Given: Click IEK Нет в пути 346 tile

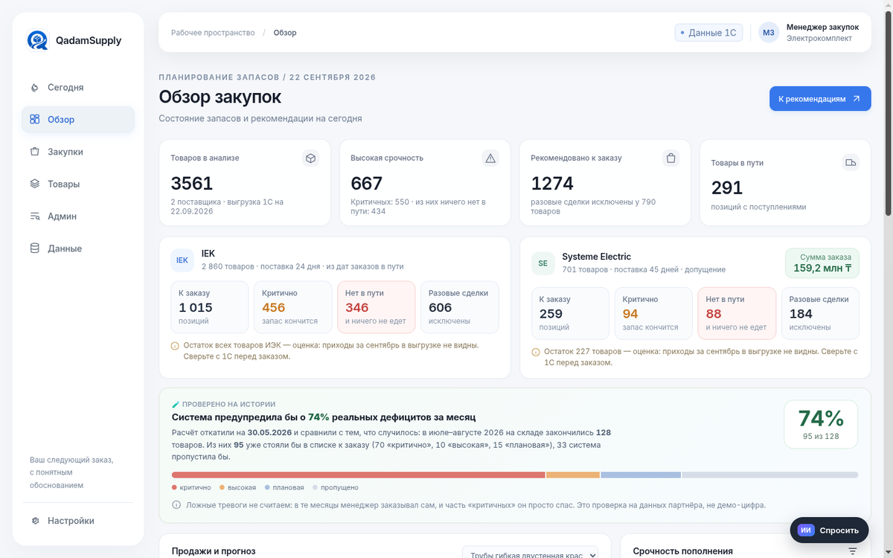Looking at the screenshot, I should pos(376,307).
